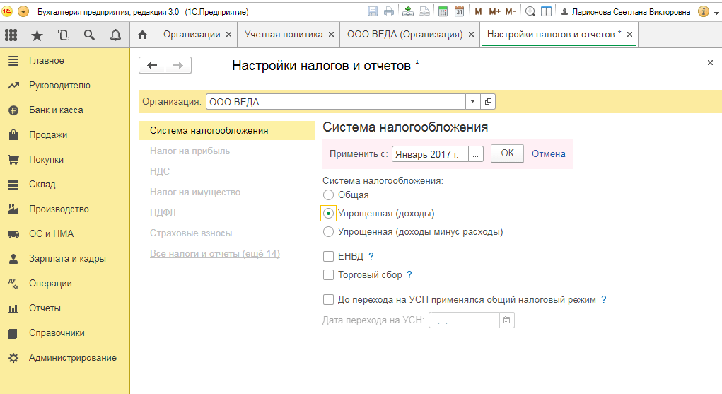This screenshot has width=722, height=394.
Task: Open notifications bell icon
Action: pos(115,35)
